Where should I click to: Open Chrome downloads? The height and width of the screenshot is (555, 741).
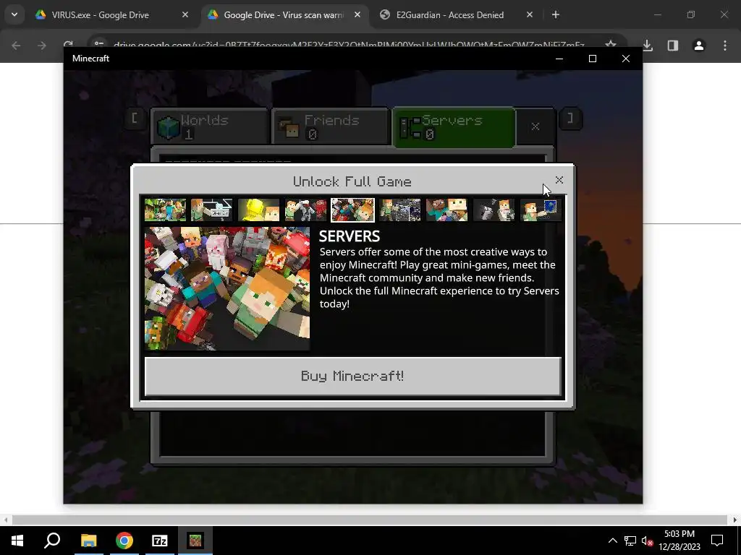point(648,46)
